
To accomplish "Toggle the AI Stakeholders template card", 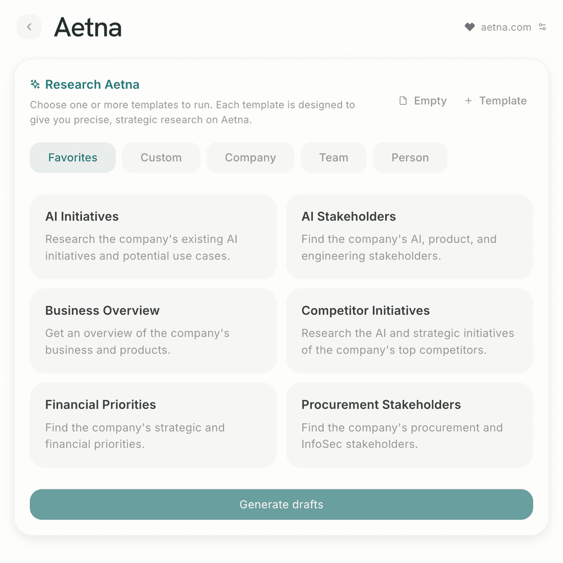I will click(409, 237).
